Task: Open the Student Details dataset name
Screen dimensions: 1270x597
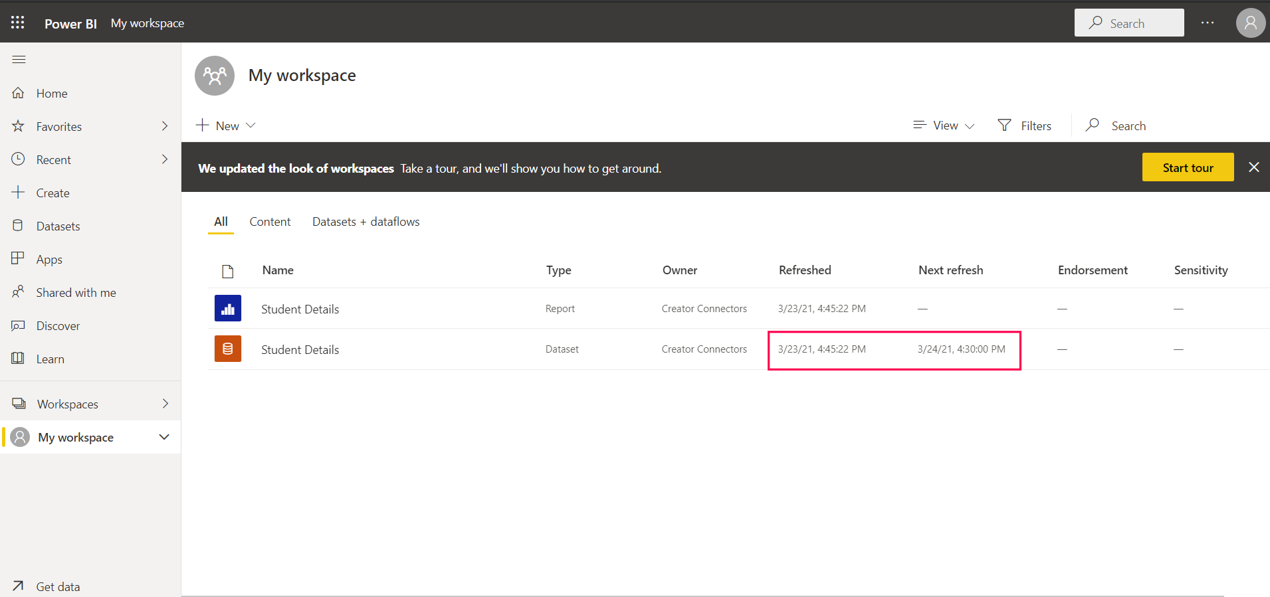Action: coord(300,350)
